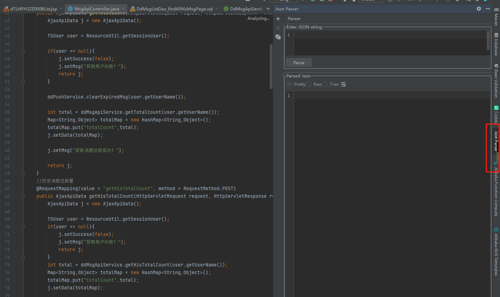Click on getTotalCount call at line 55

[143, 112]
